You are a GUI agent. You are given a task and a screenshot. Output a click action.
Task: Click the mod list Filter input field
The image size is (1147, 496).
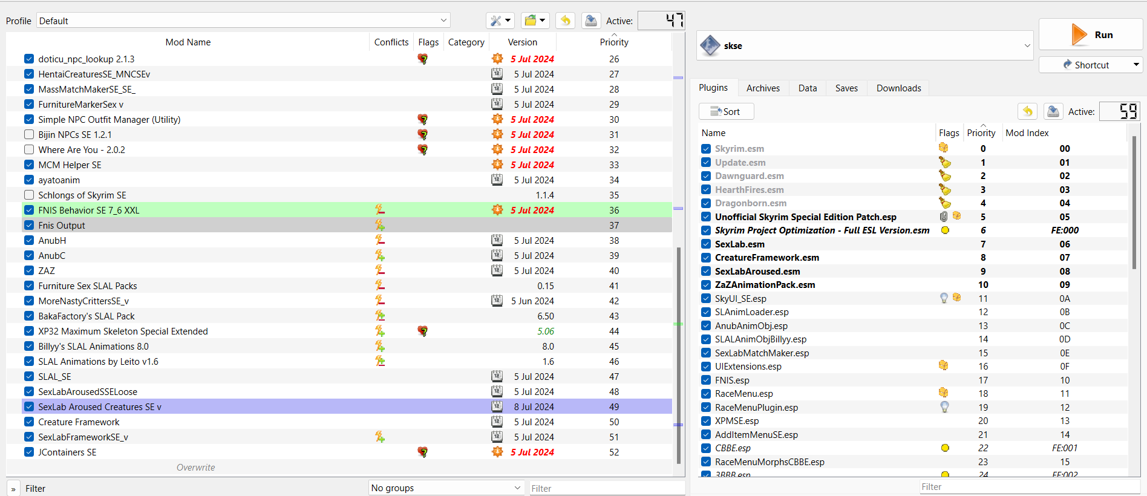click(607, 488)
